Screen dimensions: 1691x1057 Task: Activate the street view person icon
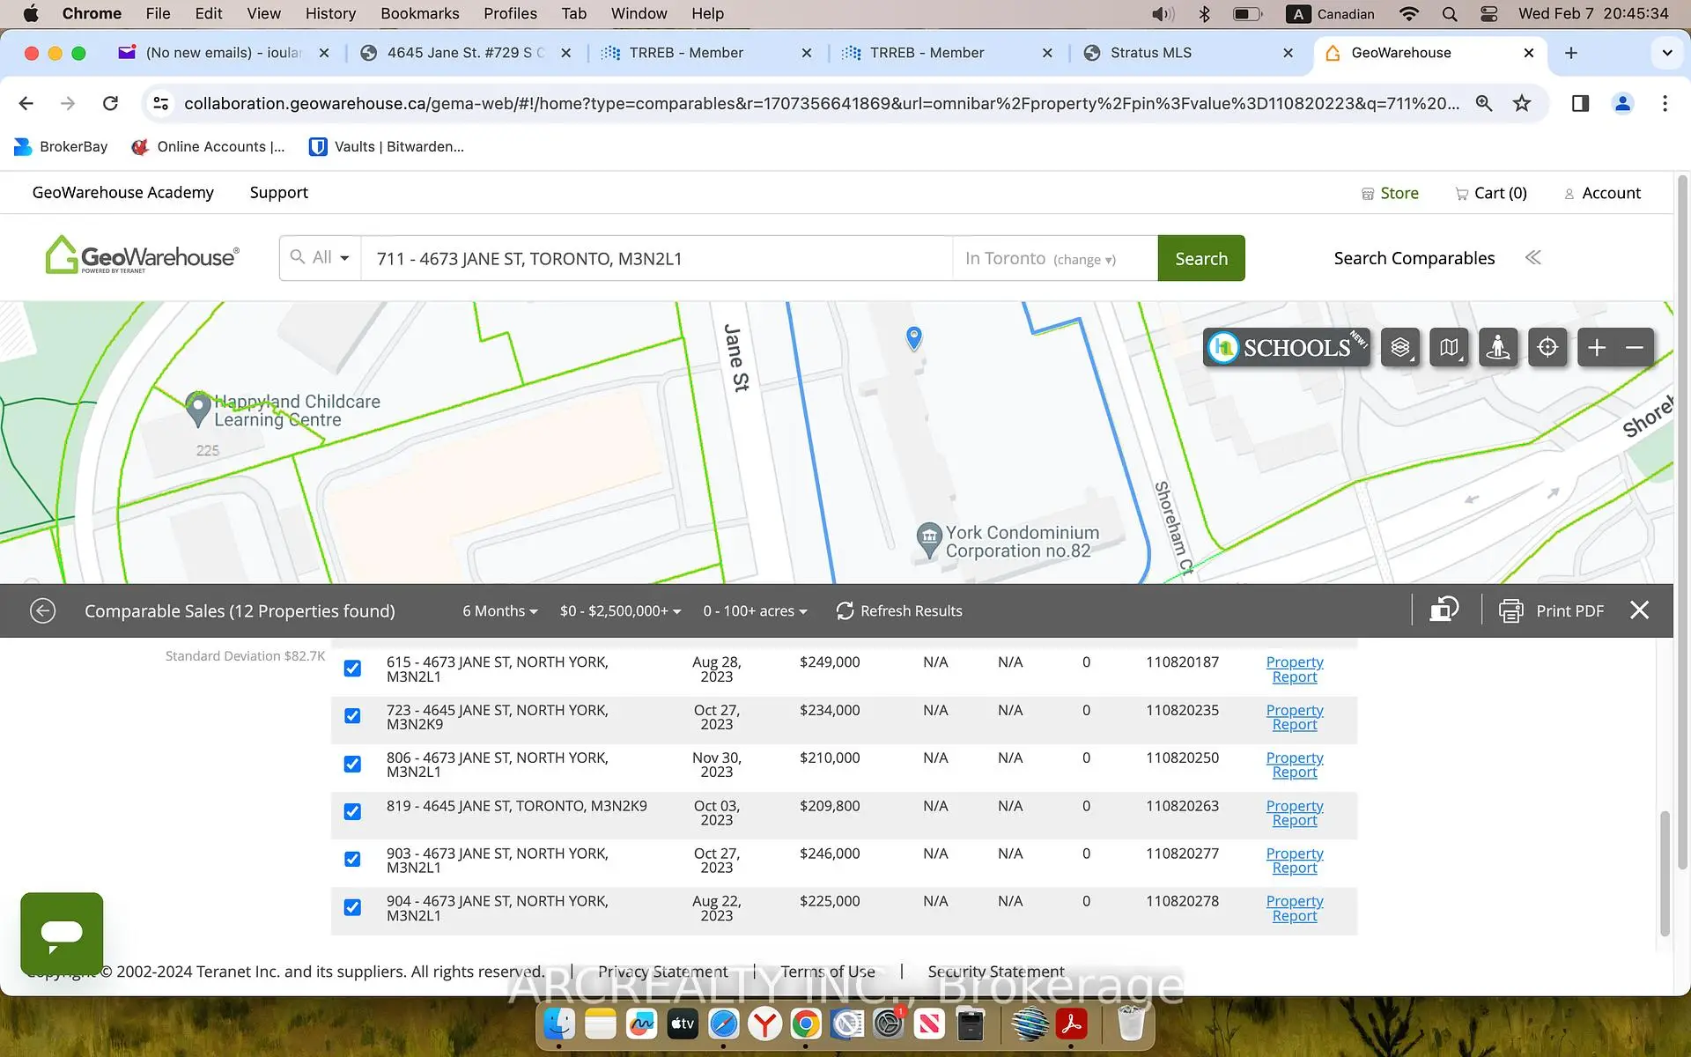click(1498, 348)
